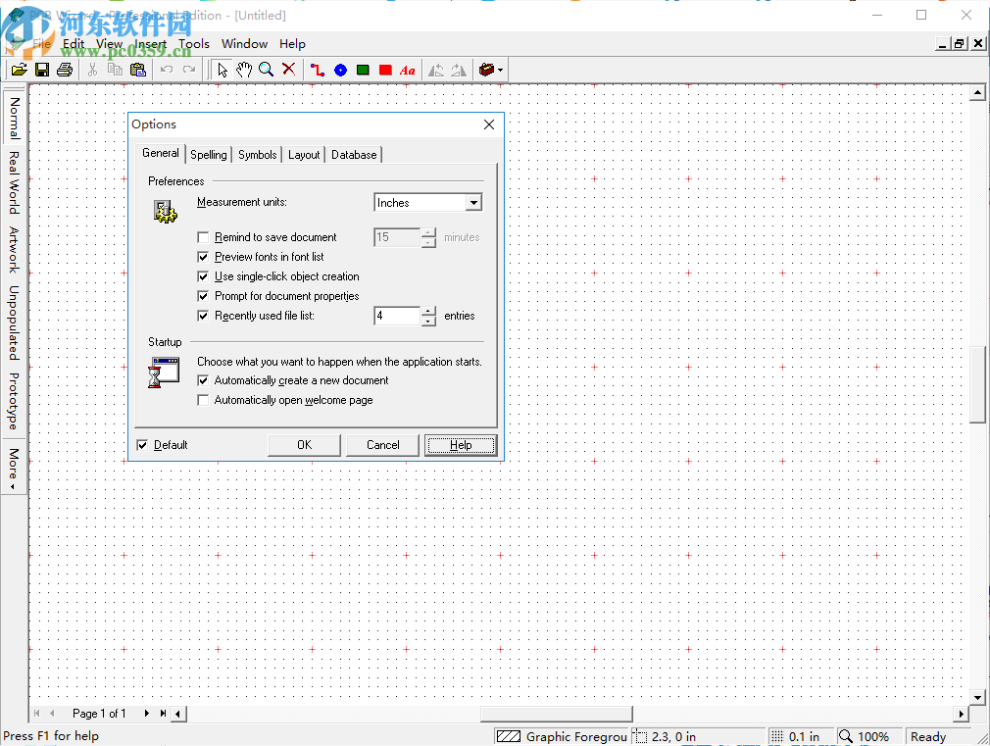Click the Graphic Foreground hatch icon
990x746 pixels.
coord(509,736)
